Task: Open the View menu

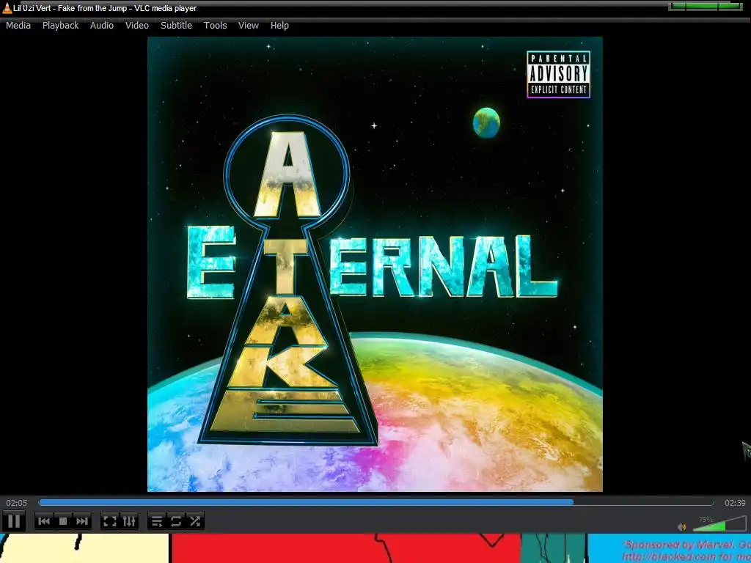Action: tap(248, 26)
